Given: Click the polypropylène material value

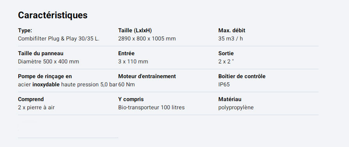Looking at the screenshot, I should click(236, 108).
